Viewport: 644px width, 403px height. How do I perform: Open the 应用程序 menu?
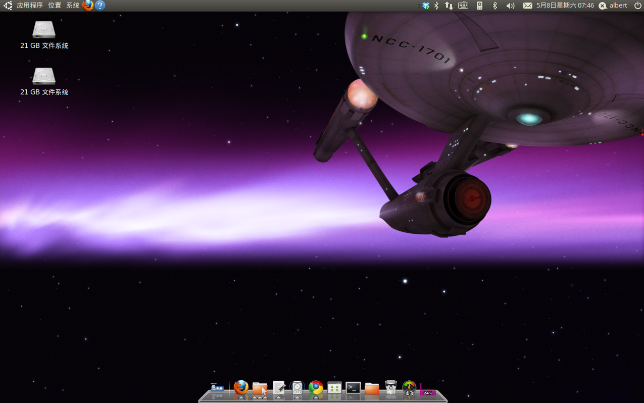pyautogui.click(x=30, y=6)
